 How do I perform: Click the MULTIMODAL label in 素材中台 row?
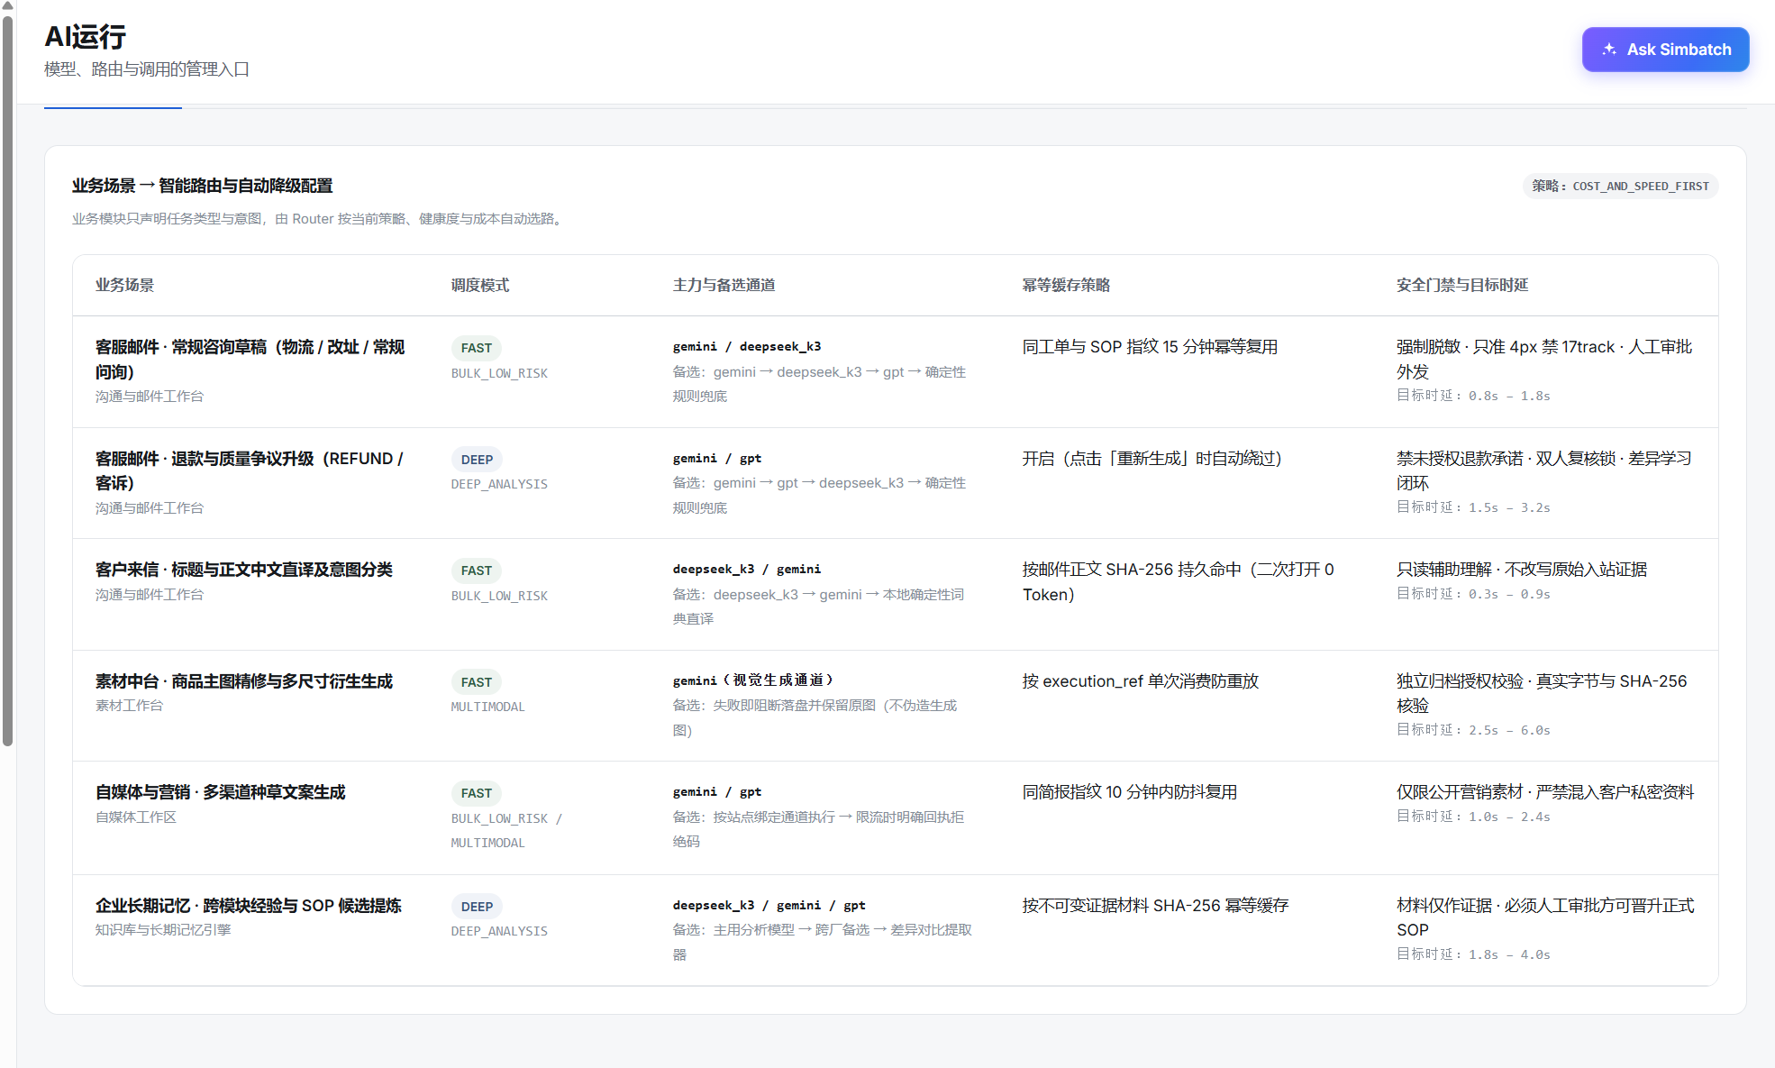click(488, 707)
